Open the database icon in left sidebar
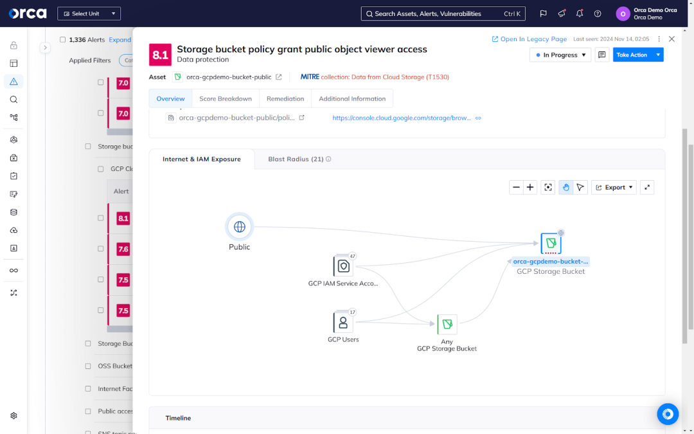This screenshot has width=694, height=434. click(x=13, y=212)
